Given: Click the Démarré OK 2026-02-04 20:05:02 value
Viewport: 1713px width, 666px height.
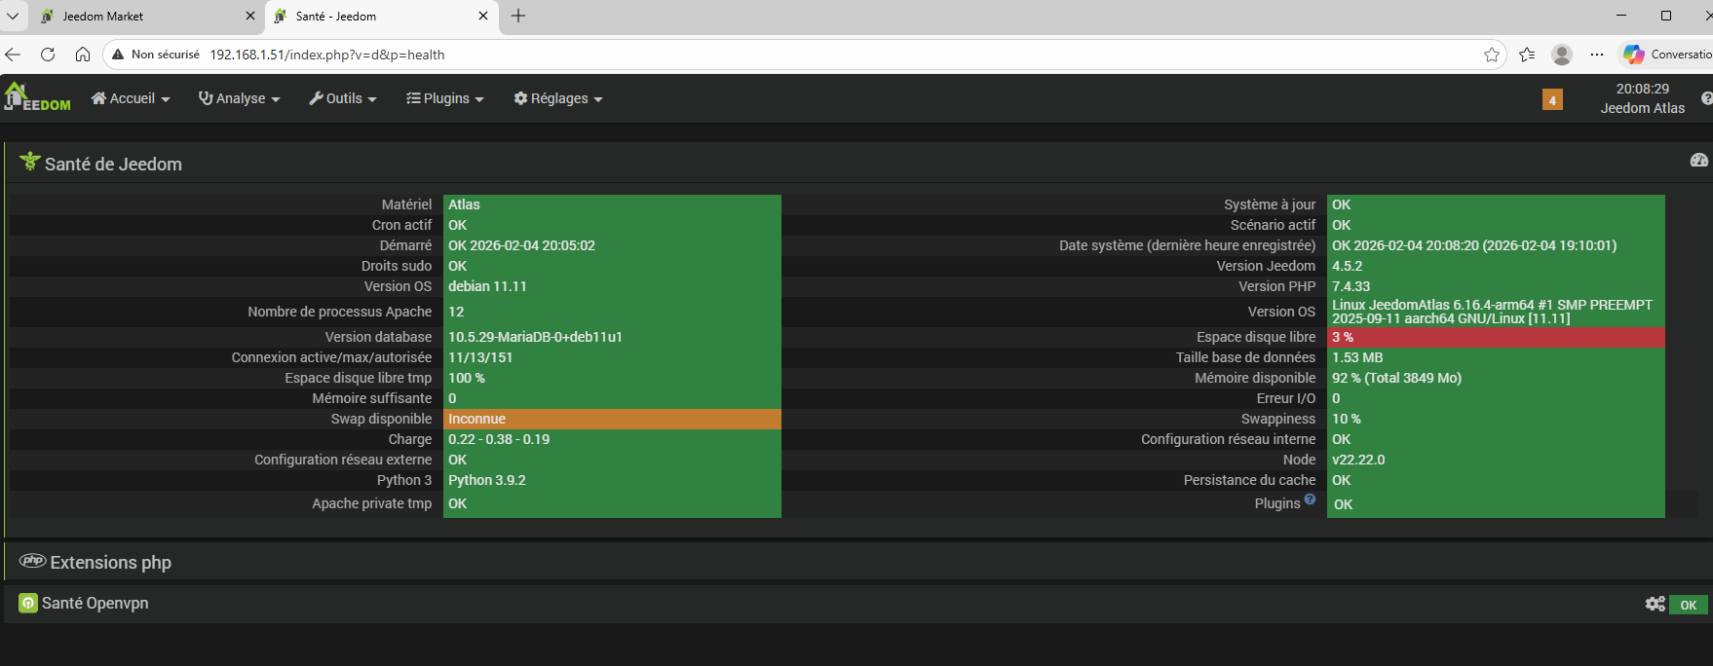Looking at the screenshot, I should click(612, 245).
